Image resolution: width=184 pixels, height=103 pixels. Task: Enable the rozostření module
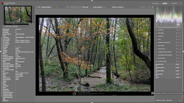157,46
